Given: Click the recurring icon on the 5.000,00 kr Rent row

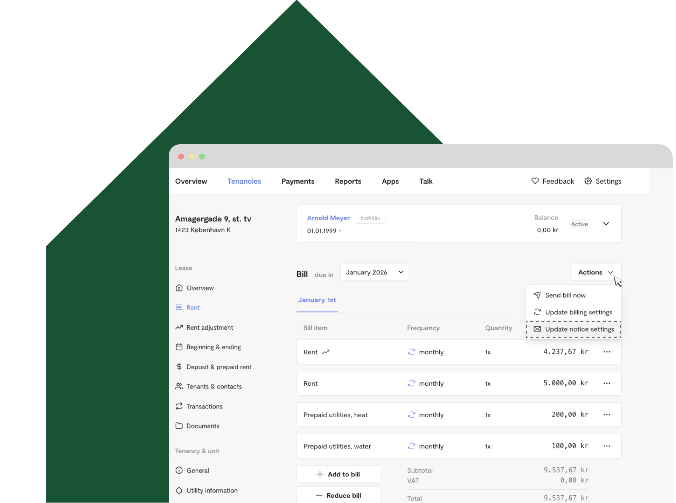Looking at the screenshot, I should [x=411, y=384].
